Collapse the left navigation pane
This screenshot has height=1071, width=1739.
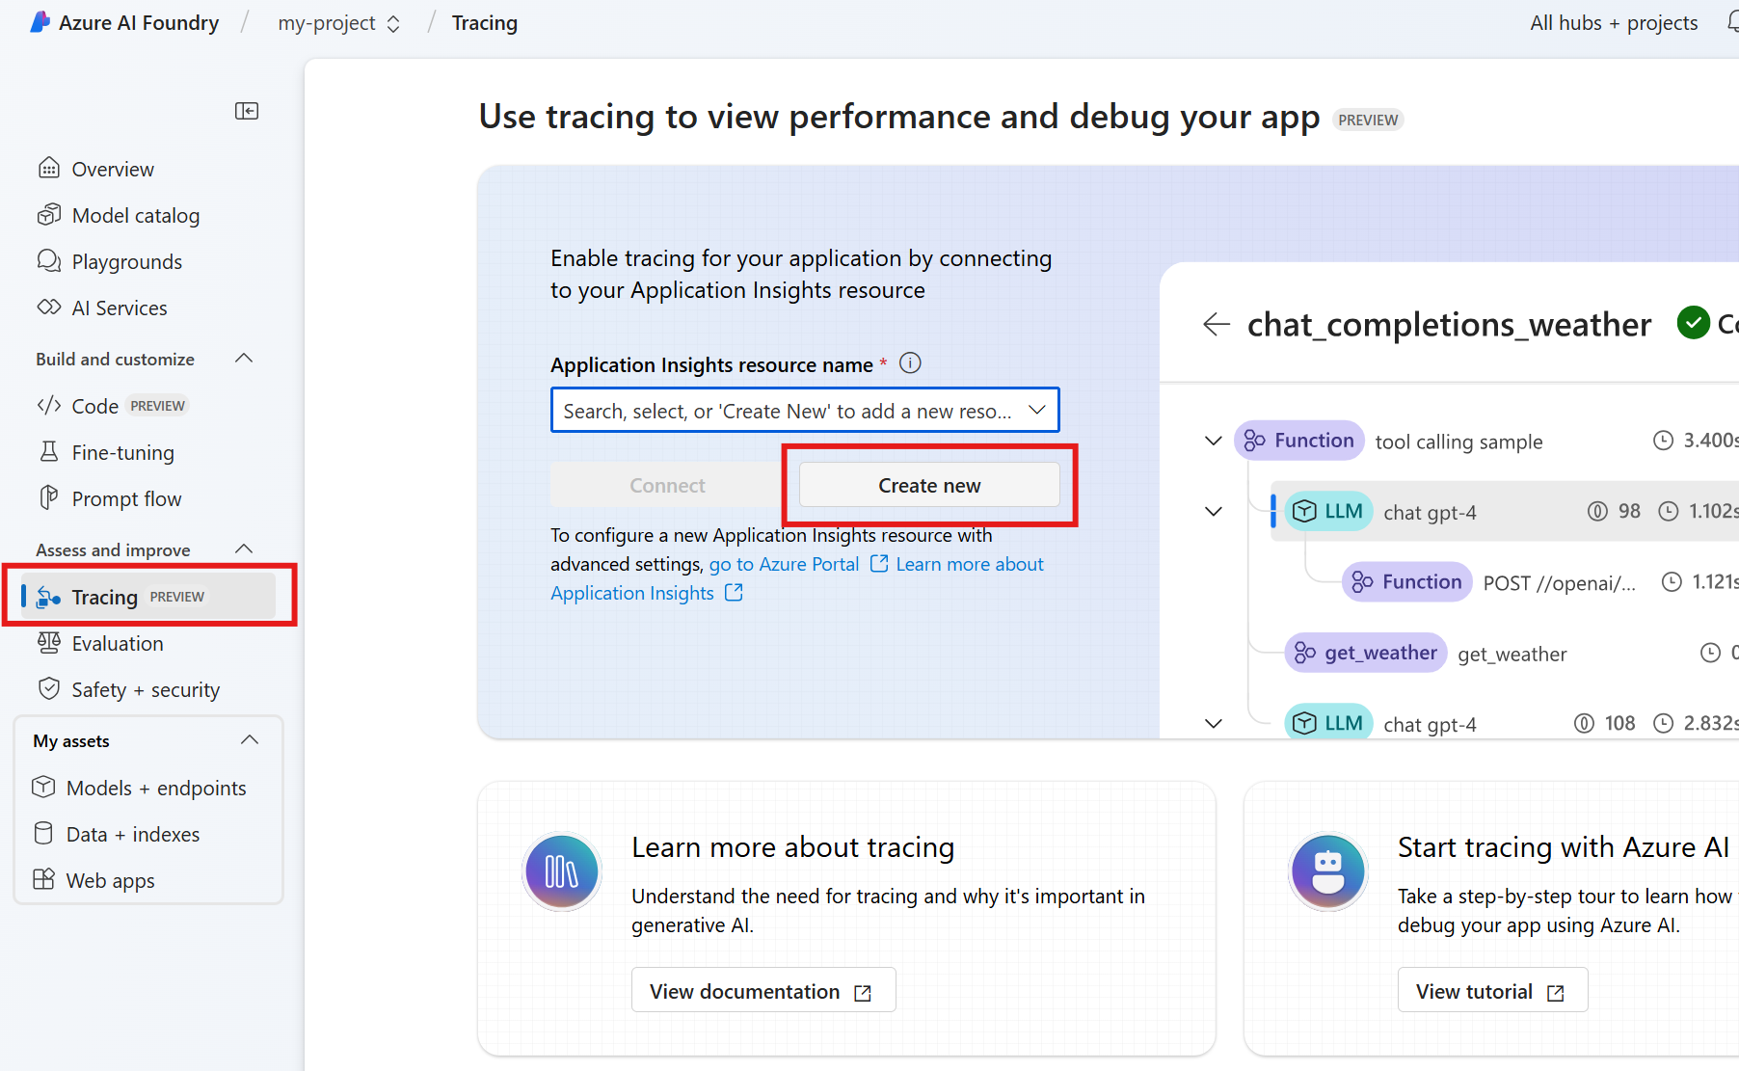(247, 111)
